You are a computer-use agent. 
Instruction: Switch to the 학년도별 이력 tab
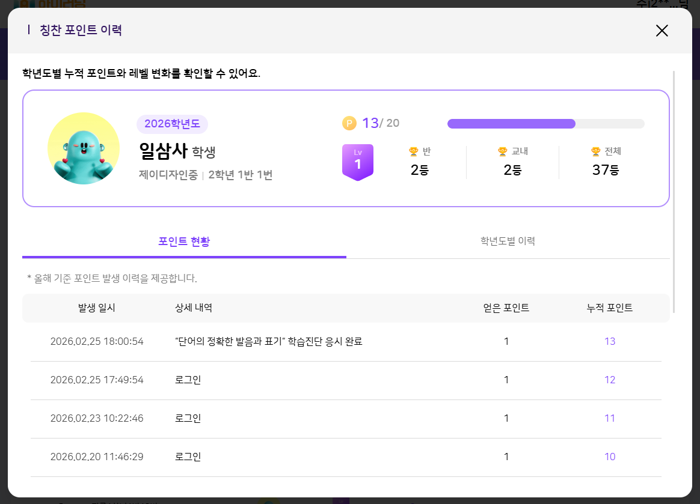tap(508, 241)
